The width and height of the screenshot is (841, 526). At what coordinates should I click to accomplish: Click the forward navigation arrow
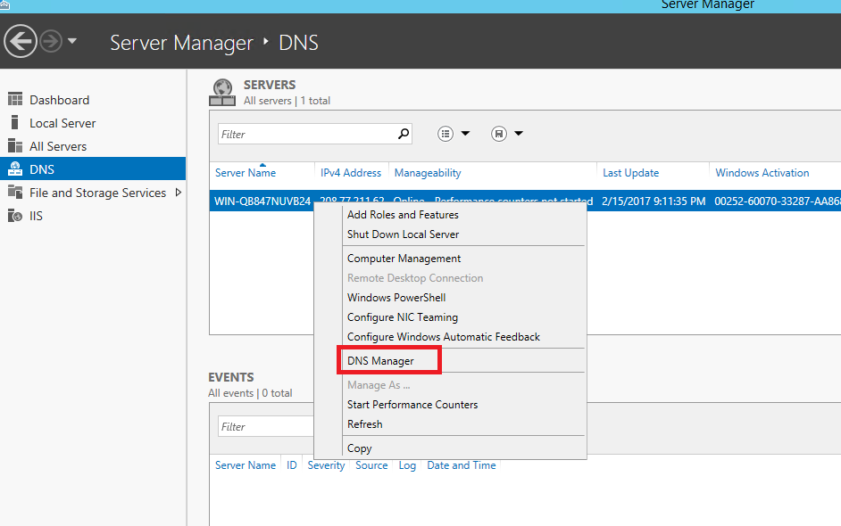coord(52,41)
